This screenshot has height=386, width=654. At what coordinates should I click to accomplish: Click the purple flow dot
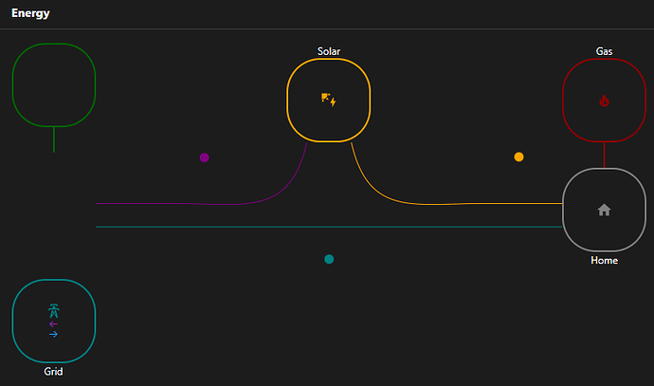tap(204, 157)
